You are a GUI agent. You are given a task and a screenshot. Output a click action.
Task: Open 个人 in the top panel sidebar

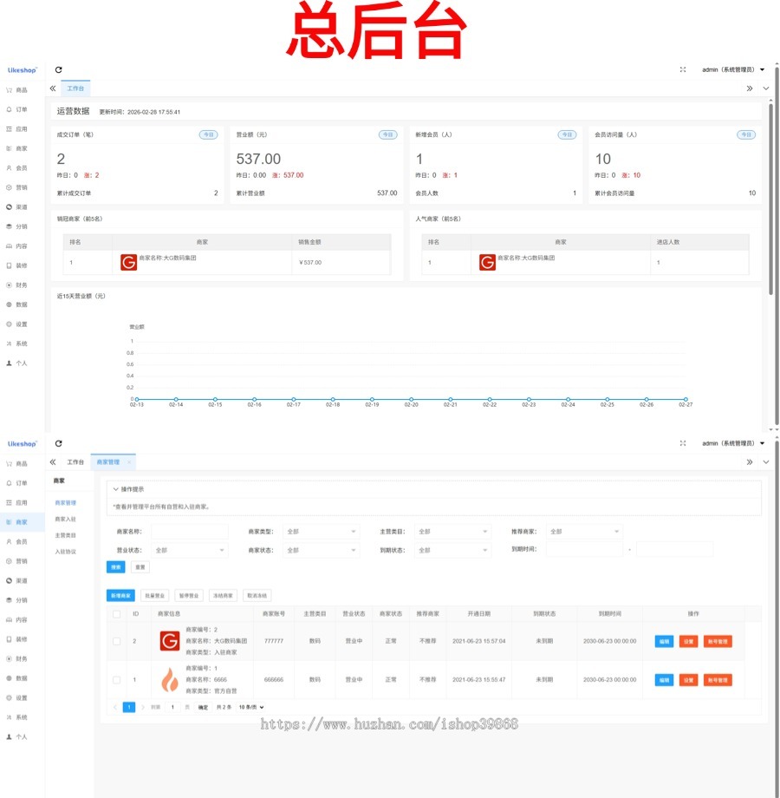(x=17, y=363)
